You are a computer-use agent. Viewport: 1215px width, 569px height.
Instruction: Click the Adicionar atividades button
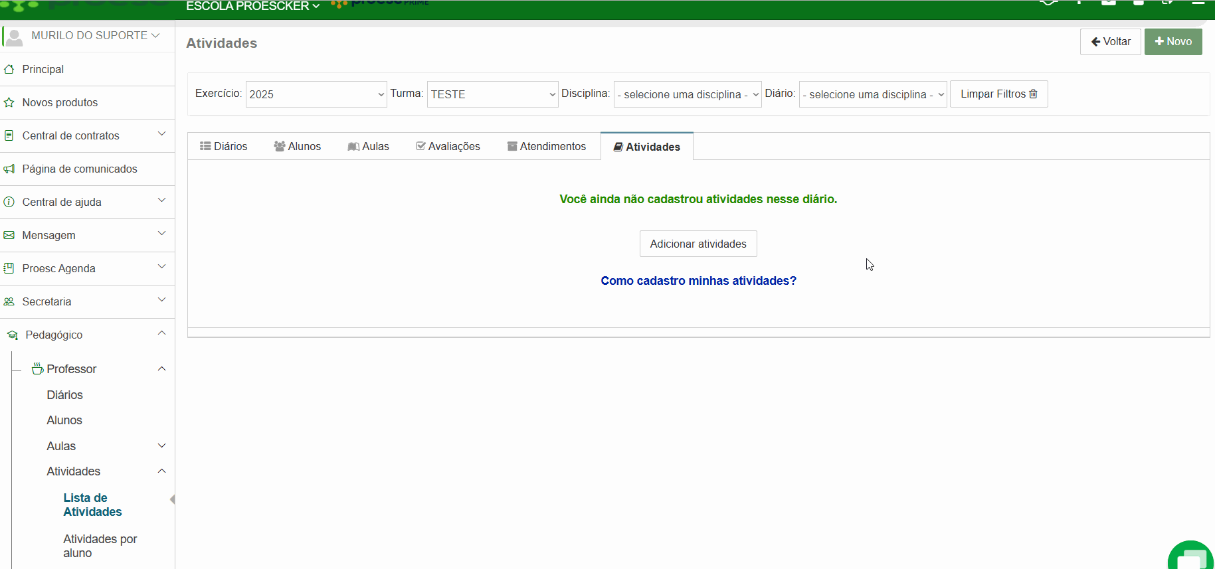pyautogui.click(x=698, y=244)
